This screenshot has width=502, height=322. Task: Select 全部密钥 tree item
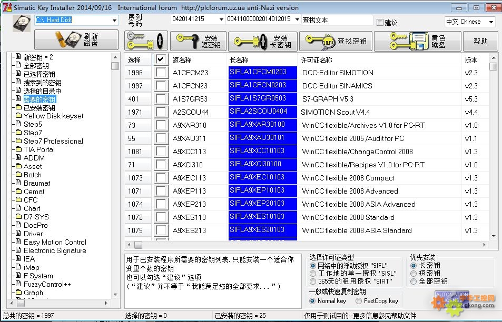tap(36, 66)
